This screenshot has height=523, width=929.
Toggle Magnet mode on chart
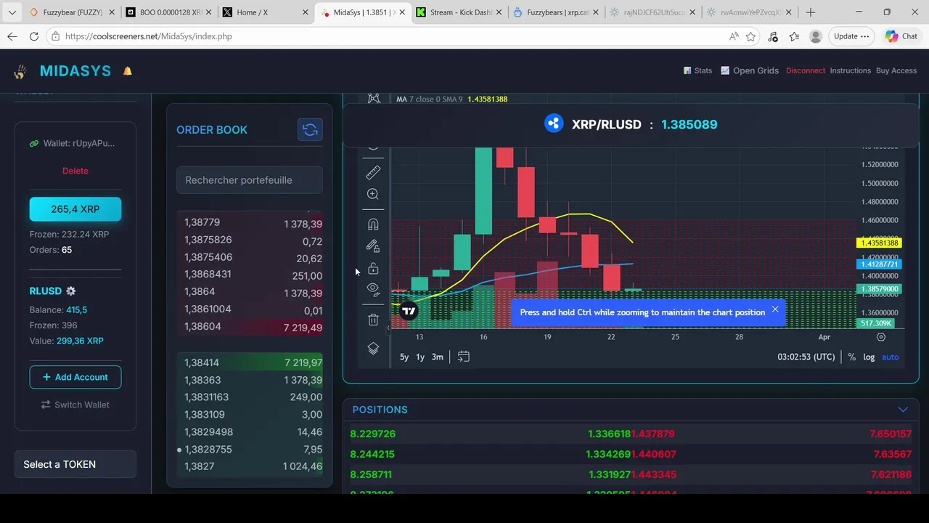pyautogui.click(x=373, y=224)
